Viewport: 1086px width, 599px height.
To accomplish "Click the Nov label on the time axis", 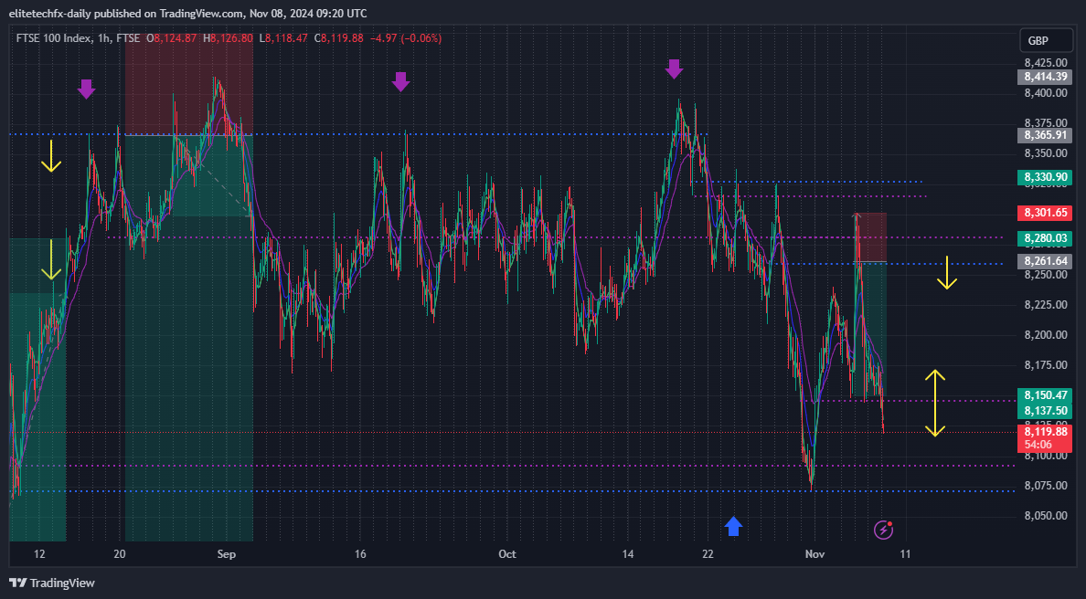I will pyautogui.click(x=814, y=554).
